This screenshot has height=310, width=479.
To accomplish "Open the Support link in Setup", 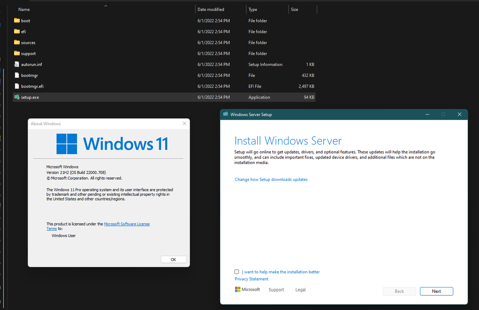I will pyautogui.click(x=276, y=290).
